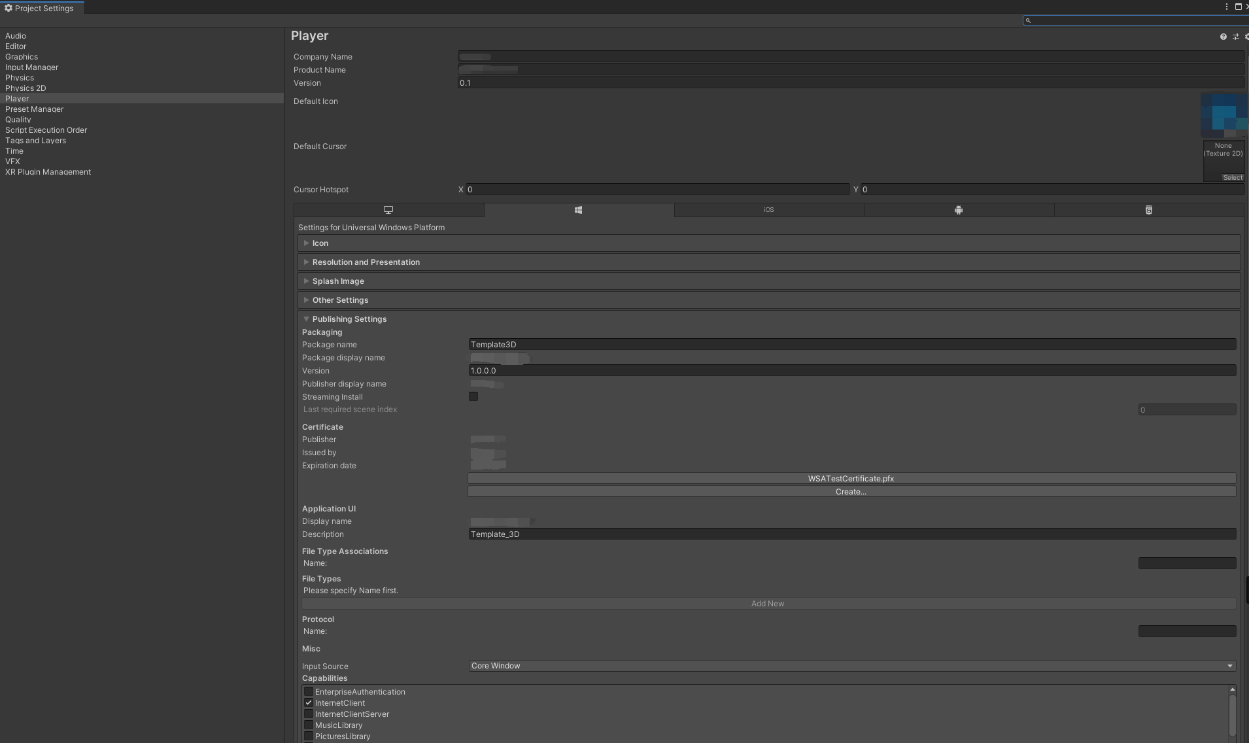Click the magnifier icon in the search field
This screenshot has width=1249, height=743.
[x=1028, y=20]
